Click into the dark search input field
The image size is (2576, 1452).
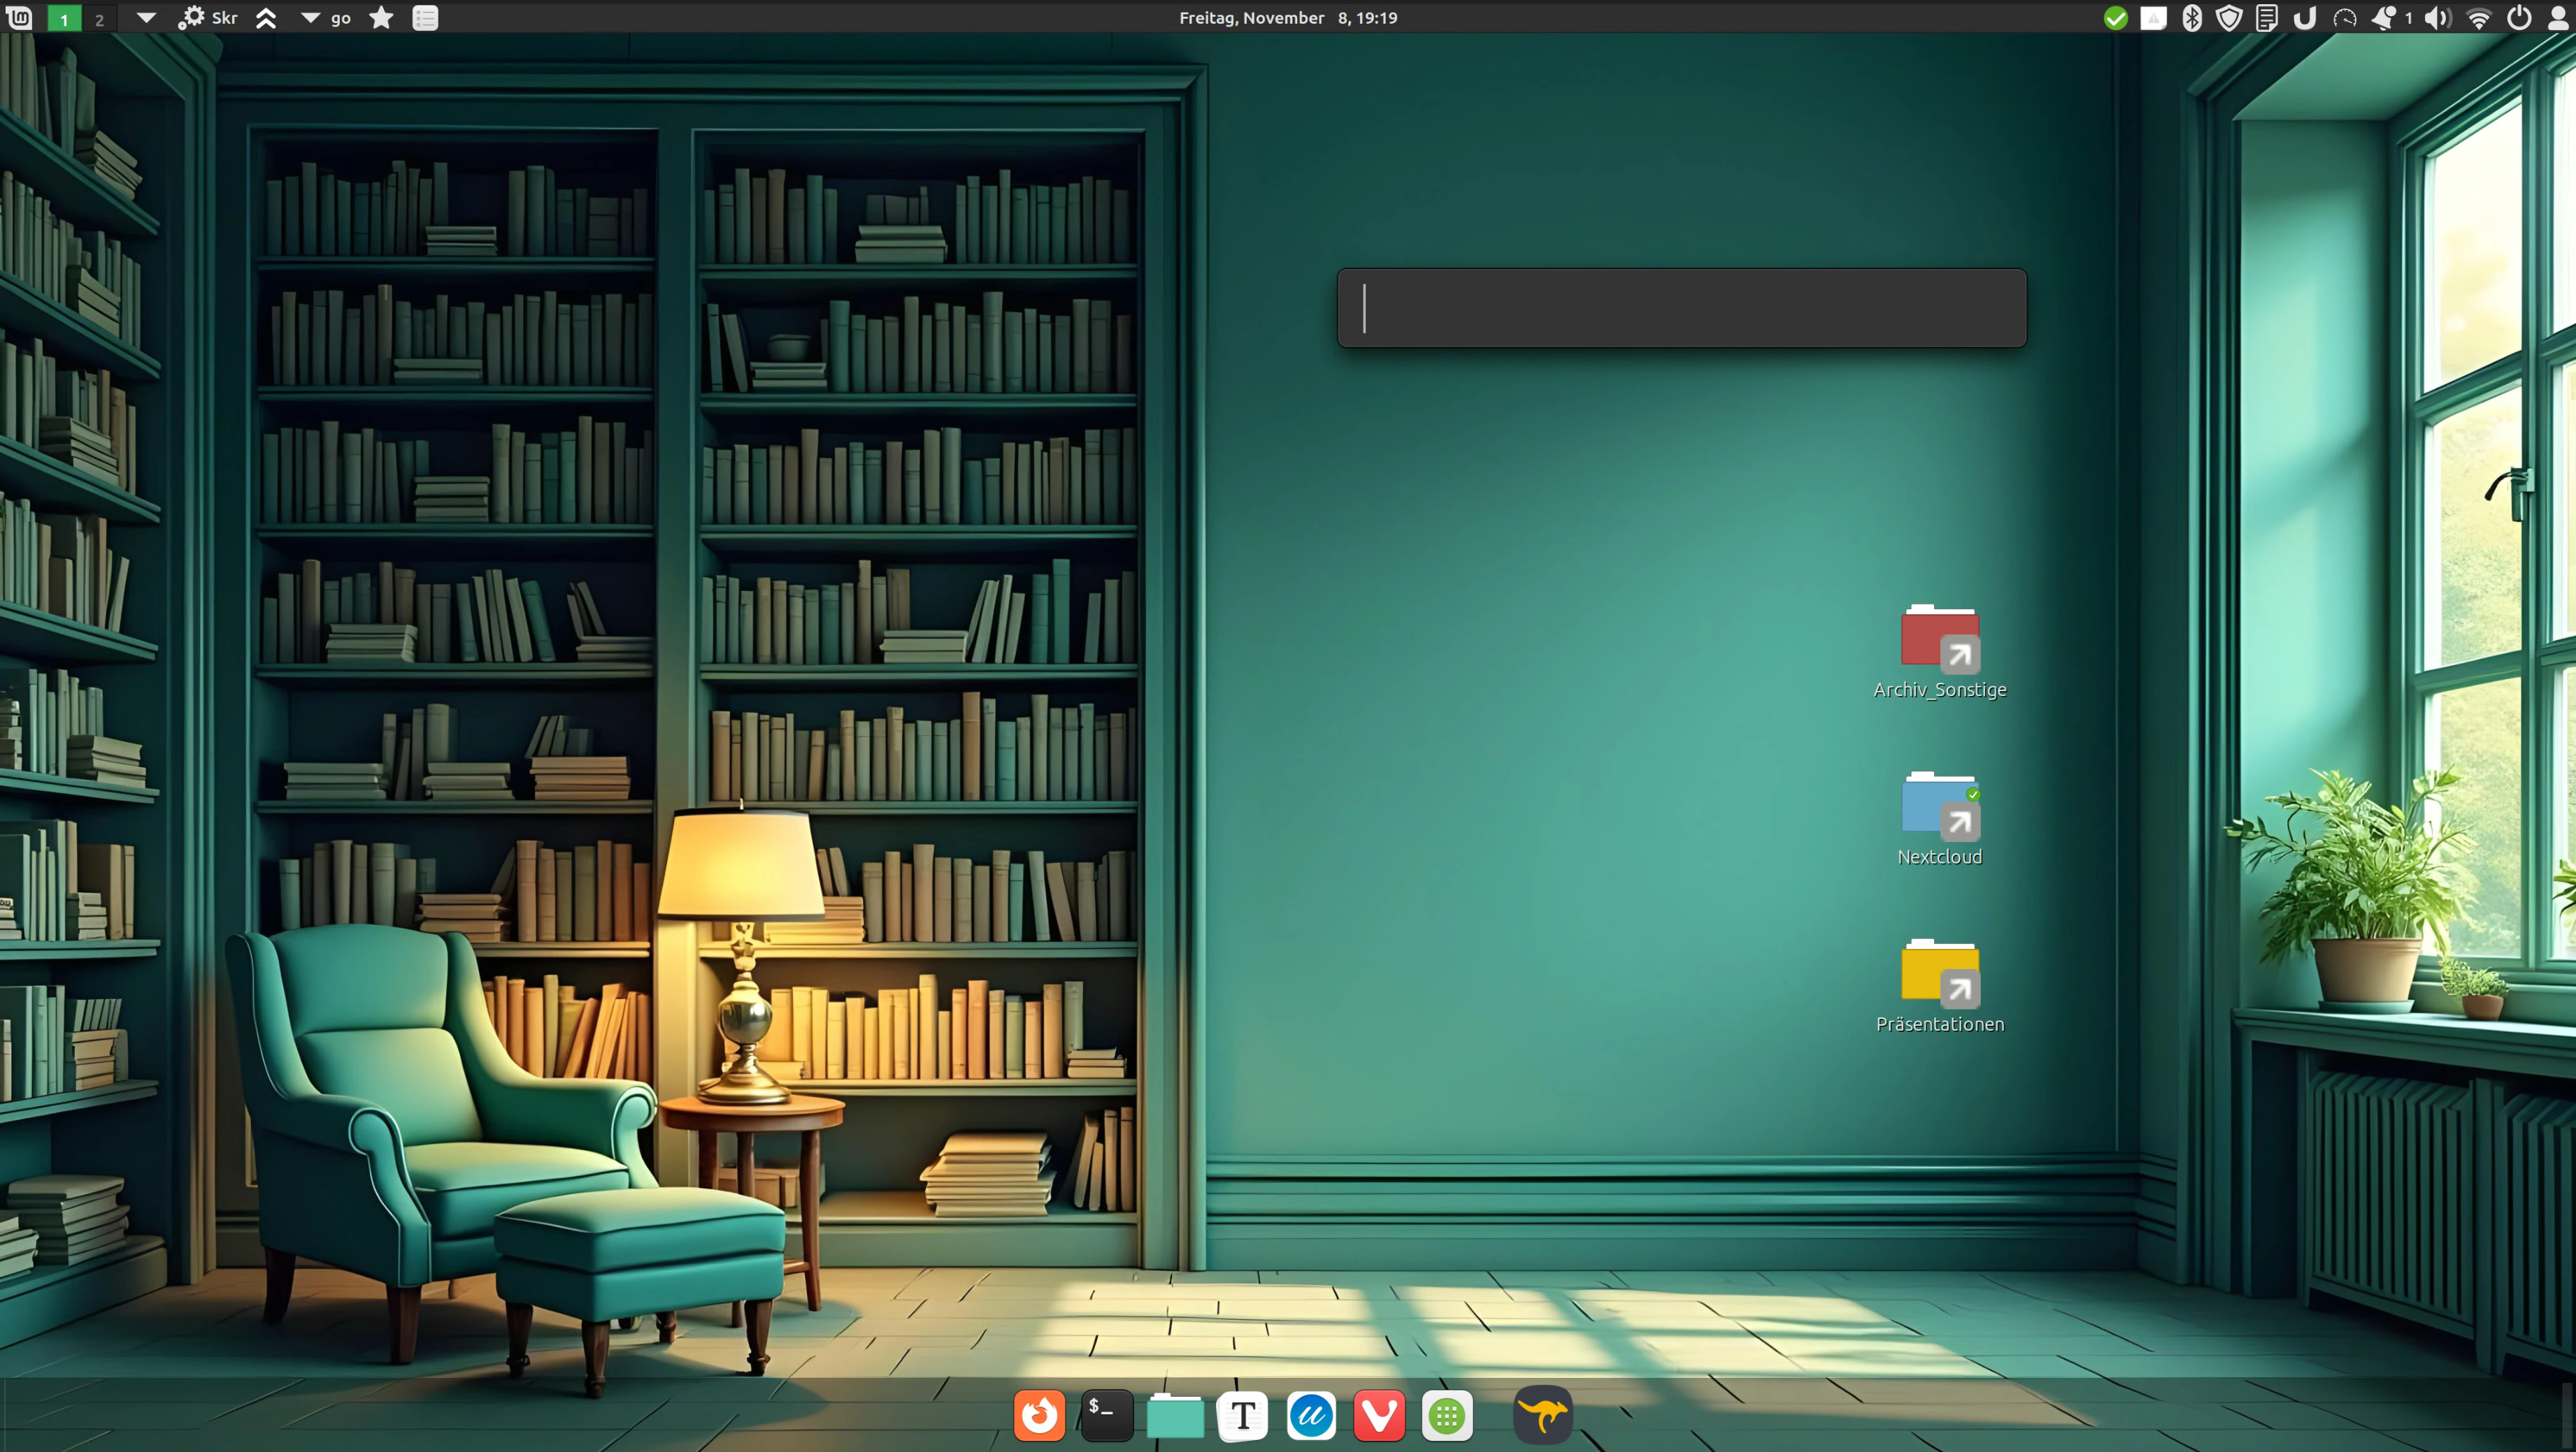[x=1682, y=307]
